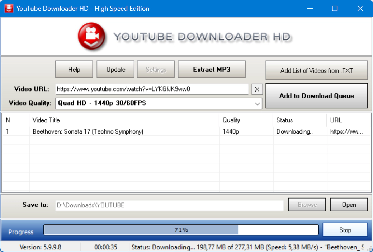
Task: Open the Help button
Action: click(x=74, y=69)
